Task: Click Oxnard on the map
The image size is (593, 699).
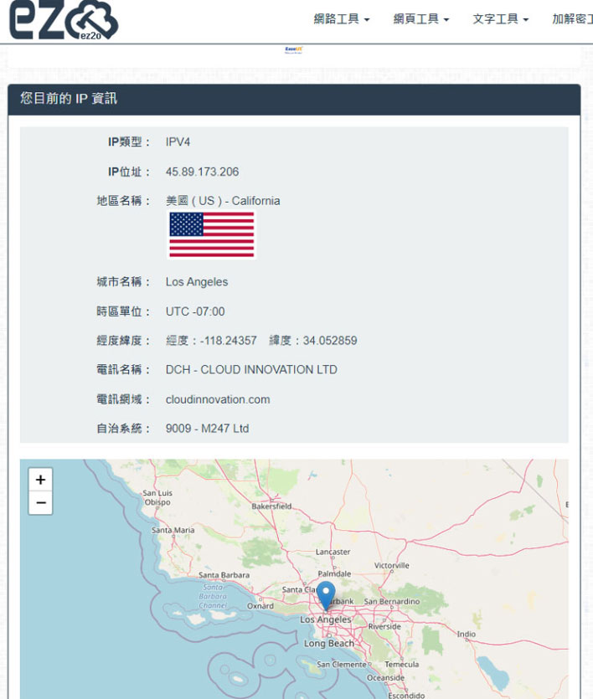Action: (260, 606)
